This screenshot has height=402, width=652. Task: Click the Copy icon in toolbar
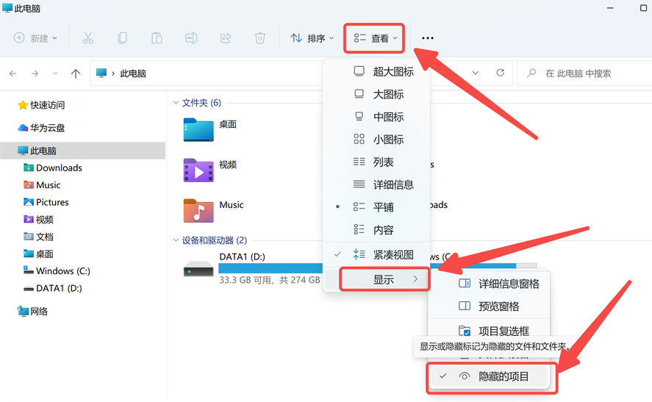[122, 37]
